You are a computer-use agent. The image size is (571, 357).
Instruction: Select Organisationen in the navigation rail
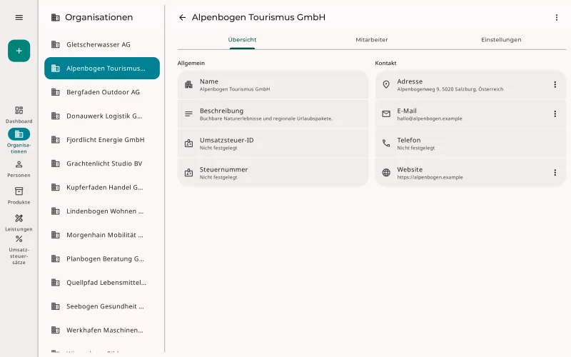click(x=19, y=141)
